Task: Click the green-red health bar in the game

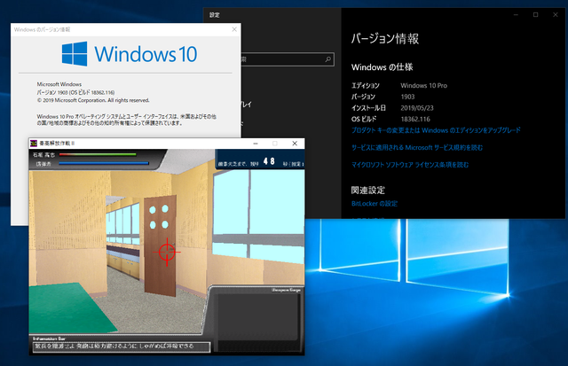Action: coord(98,155)
